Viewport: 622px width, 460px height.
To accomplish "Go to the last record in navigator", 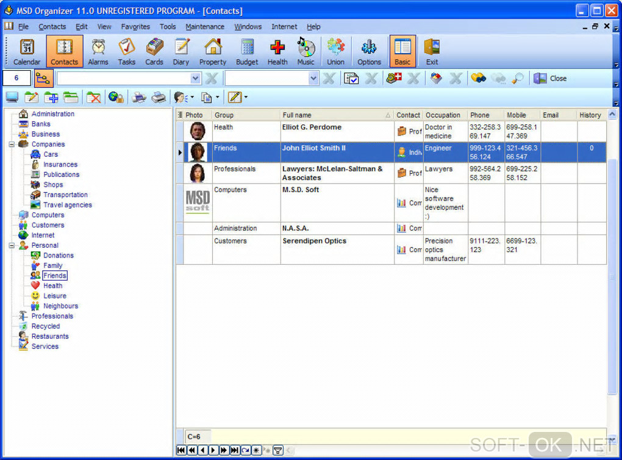I will (235, 450).
